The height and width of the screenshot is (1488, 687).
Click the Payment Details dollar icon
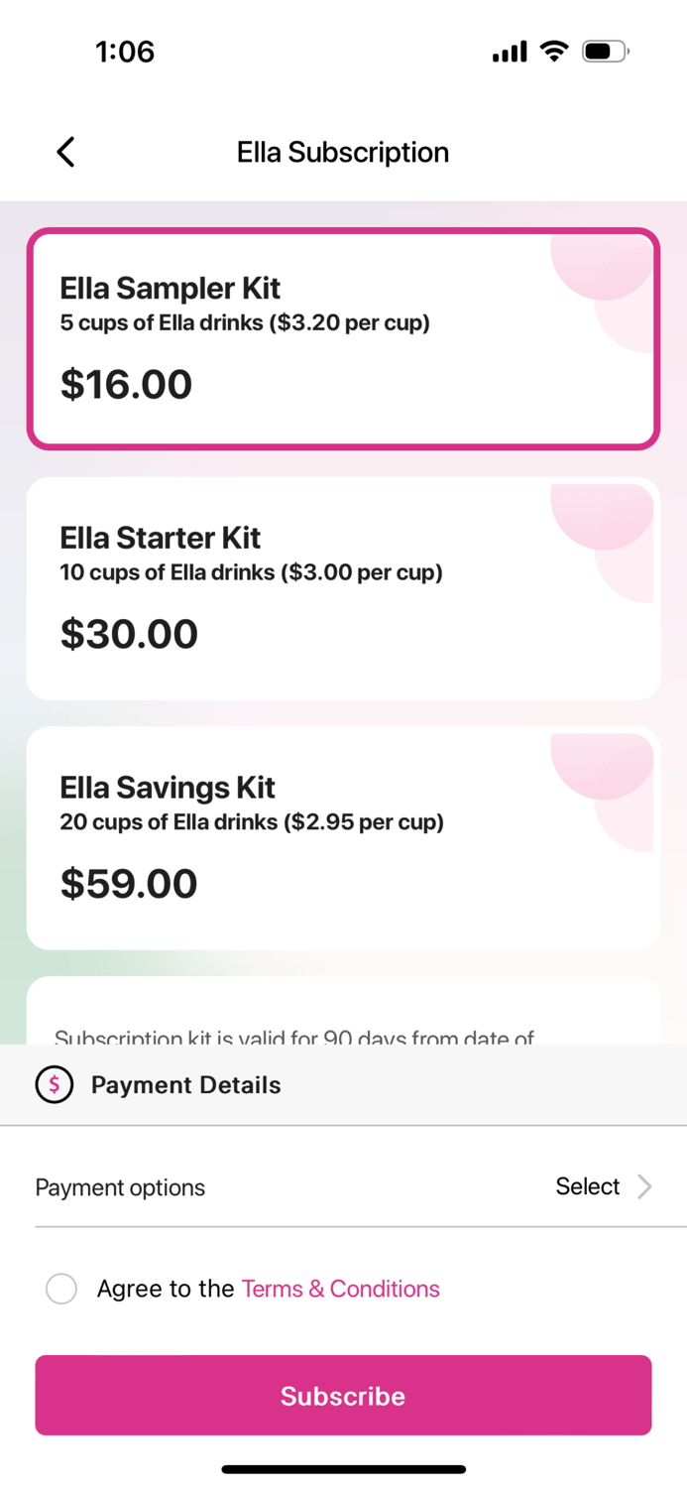point(55,1084)
